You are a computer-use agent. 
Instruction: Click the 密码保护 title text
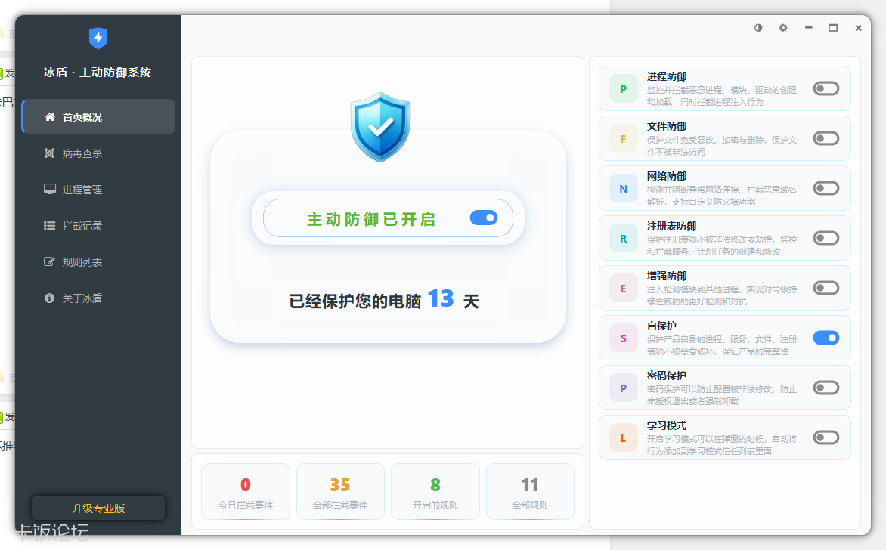click(x=667, y=375)
